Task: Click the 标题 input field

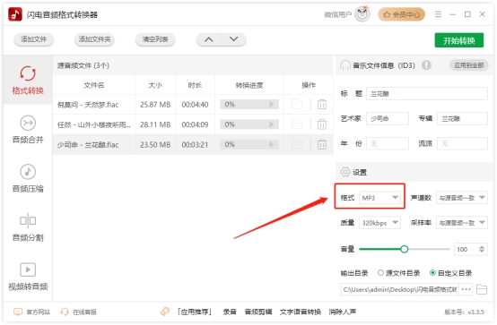Action: (x=427, y=94)
